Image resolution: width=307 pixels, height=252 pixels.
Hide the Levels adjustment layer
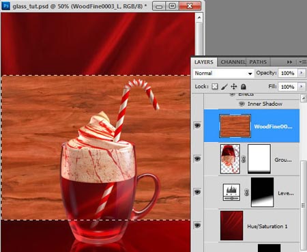tap(197, 192)
